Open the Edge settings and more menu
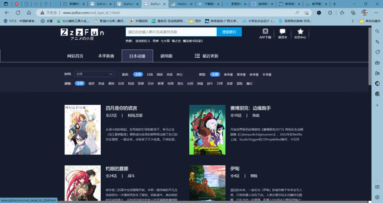The image size is (383, 203). [376, 13]
